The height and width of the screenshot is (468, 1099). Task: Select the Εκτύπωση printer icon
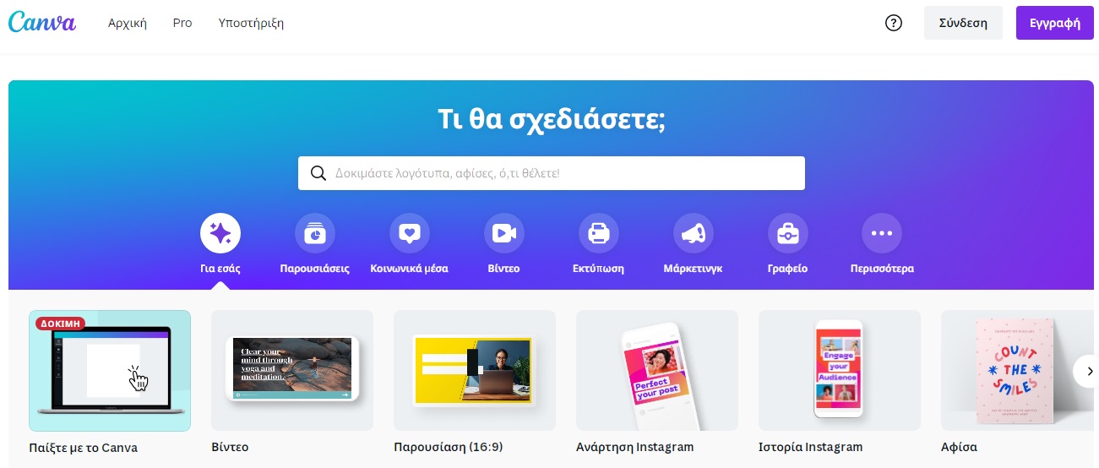click(x=599, y=233)
